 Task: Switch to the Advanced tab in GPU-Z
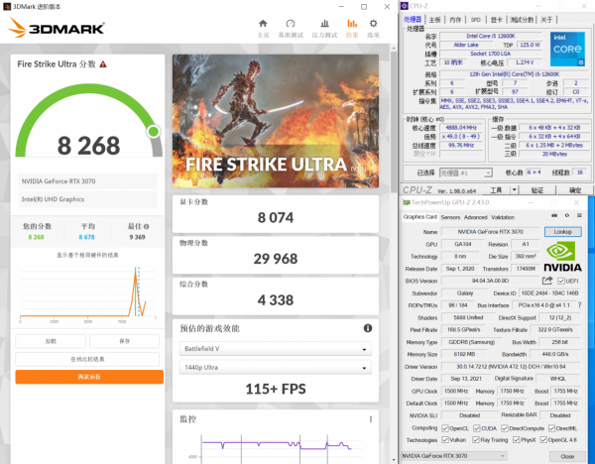point(475,217)
